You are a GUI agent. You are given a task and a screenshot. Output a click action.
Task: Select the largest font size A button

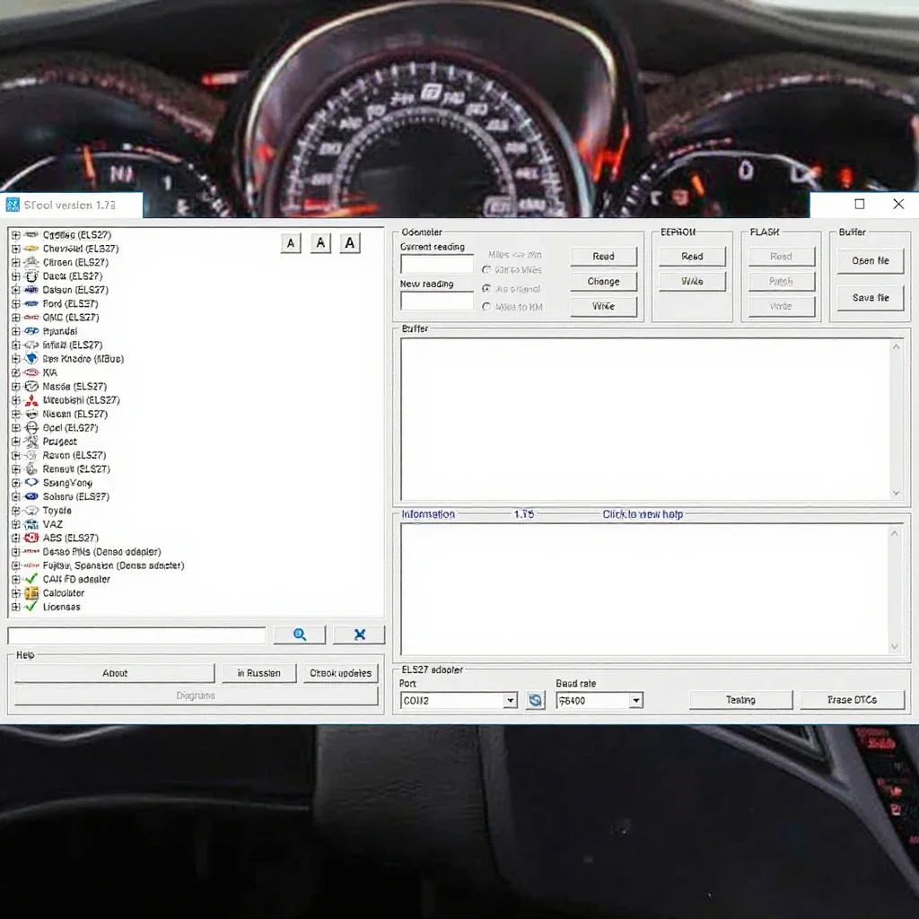(x=350, y=243)
